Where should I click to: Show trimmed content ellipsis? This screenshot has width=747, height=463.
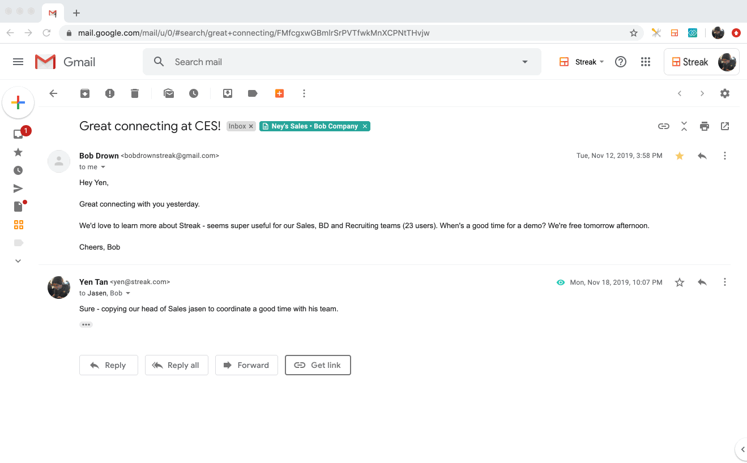[86, 324]
